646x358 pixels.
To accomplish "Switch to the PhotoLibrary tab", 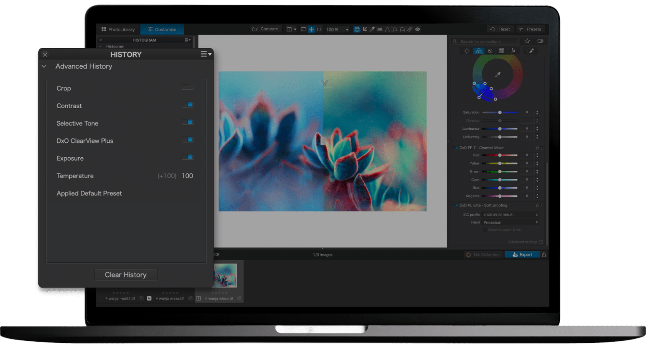I will click(118, 29).
